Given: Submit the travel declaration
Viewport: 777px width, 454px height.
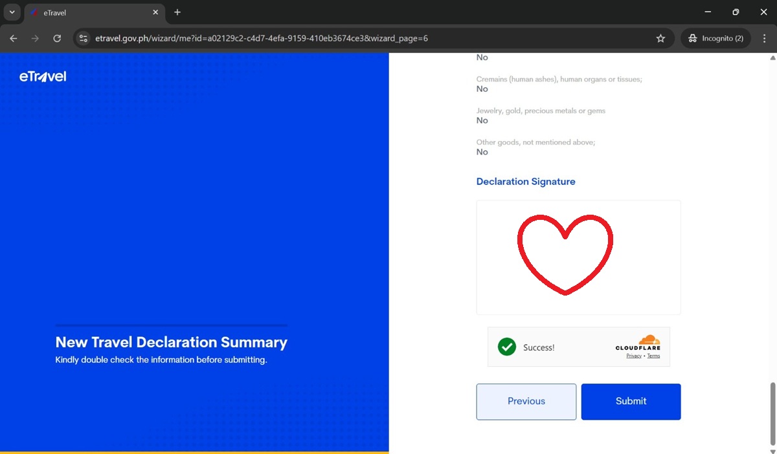Looking at the screenshot, I should pos(631,401).
